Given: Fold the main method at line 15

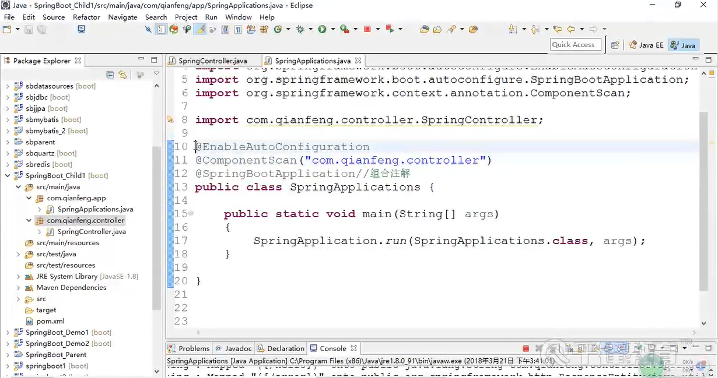Looking at the screenshot, I should (x=191, y=213).
